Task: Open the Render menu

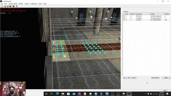Action: point(21,4)
